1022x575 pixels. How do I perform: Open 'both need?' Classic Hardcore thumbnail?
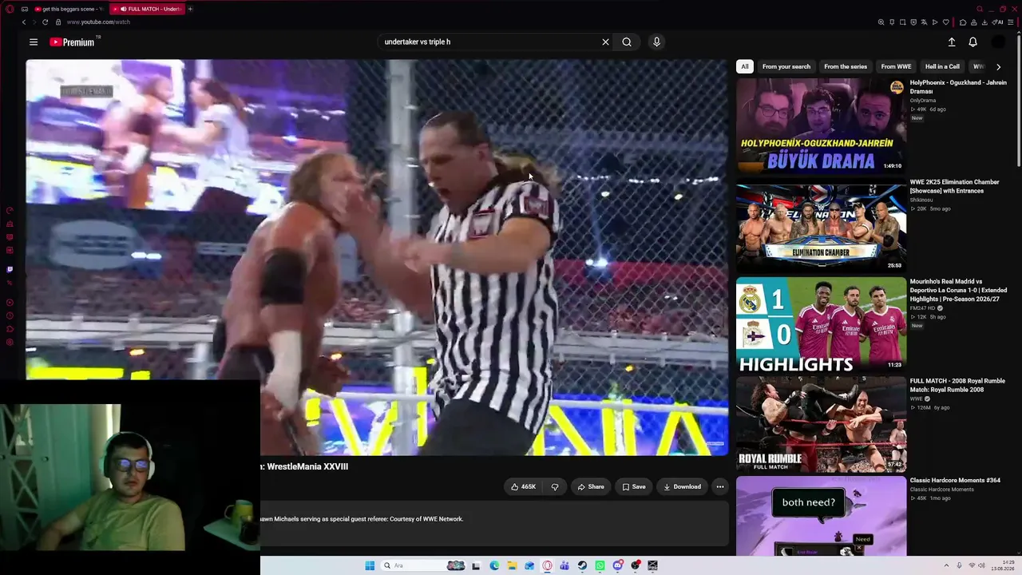tap(821, 516)
